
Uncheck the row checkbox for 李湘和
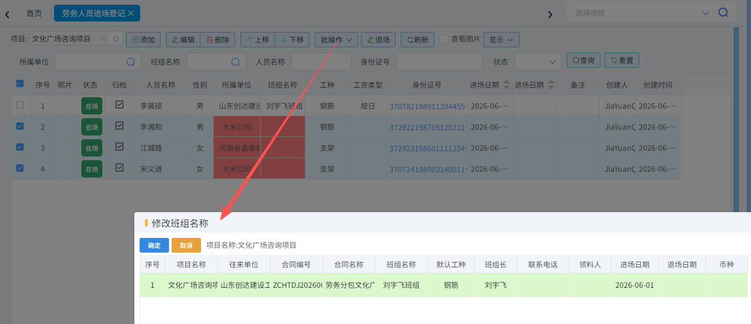coord(20,126)
